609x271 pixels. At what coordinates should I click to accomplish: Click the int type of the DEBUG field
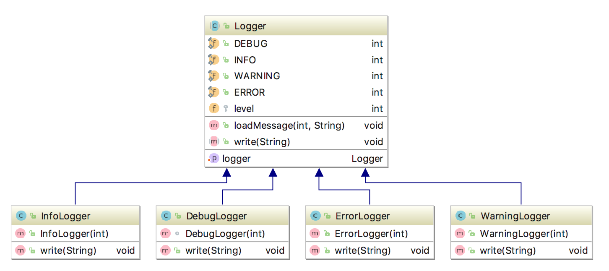pyautogui.click(x=377, y=44)
